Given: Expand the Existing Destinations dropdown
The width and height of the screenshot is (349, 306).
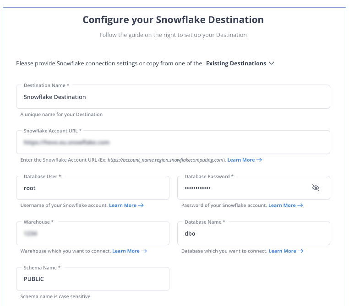Looking at the screenshot, I should pos(240,63).
